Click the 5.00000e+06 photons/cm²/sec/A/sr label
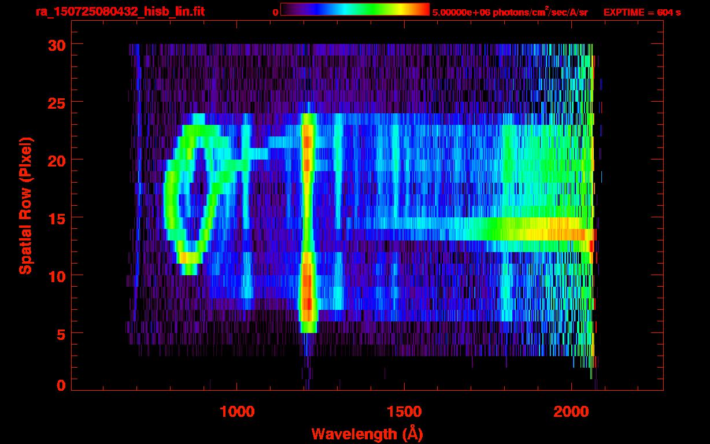The image size is (710, 444). click(510, 12)
